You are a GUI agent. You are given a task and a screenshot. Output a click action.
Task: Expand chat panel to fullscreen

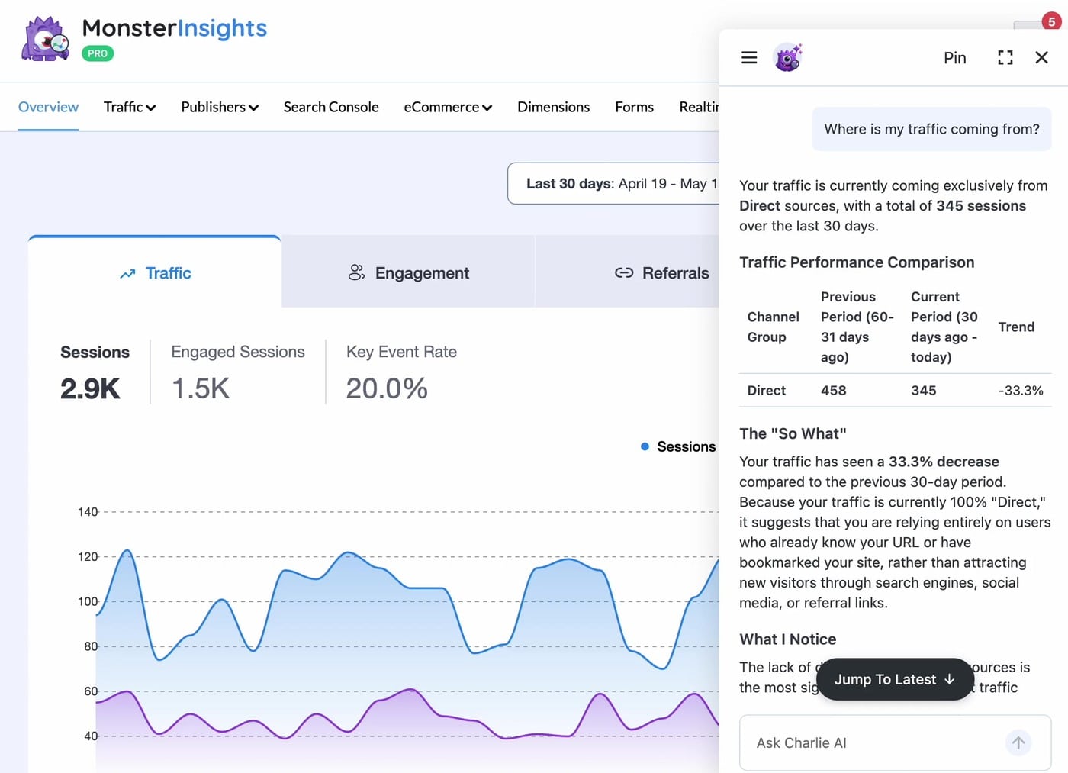point(1005,57)
